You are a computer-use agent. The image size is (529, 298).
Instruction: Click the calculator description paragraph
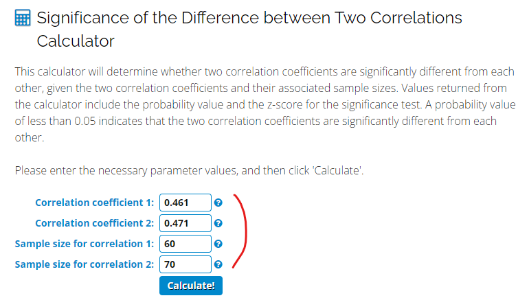tap(261, 104)
